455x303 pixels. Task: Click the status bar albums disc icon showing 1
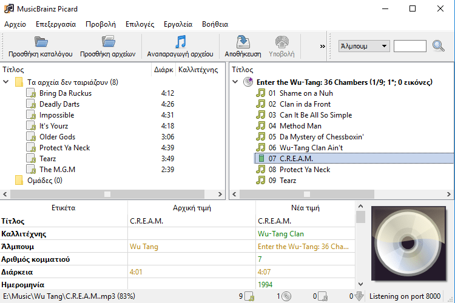coord(286,296)
